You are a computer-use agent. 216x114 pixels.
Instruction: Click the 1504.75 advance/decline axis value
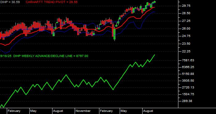click(188, 94)
